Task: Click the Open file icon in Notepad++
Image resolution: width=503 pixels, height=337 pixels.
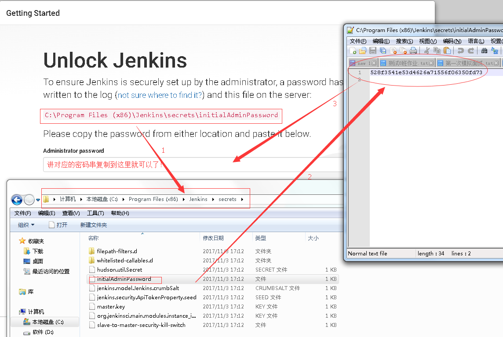Action: [362, 50]
